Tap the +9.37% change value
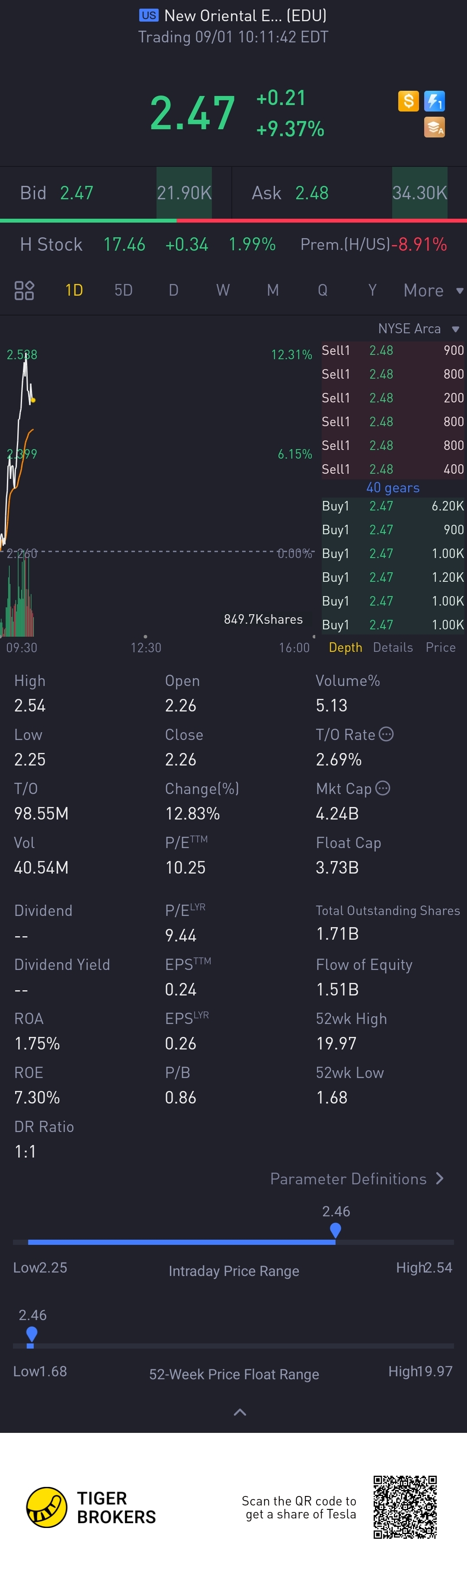 [290, 129]
